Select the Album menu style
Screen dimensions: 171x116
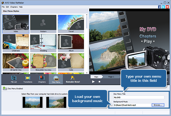pos(71,43)
